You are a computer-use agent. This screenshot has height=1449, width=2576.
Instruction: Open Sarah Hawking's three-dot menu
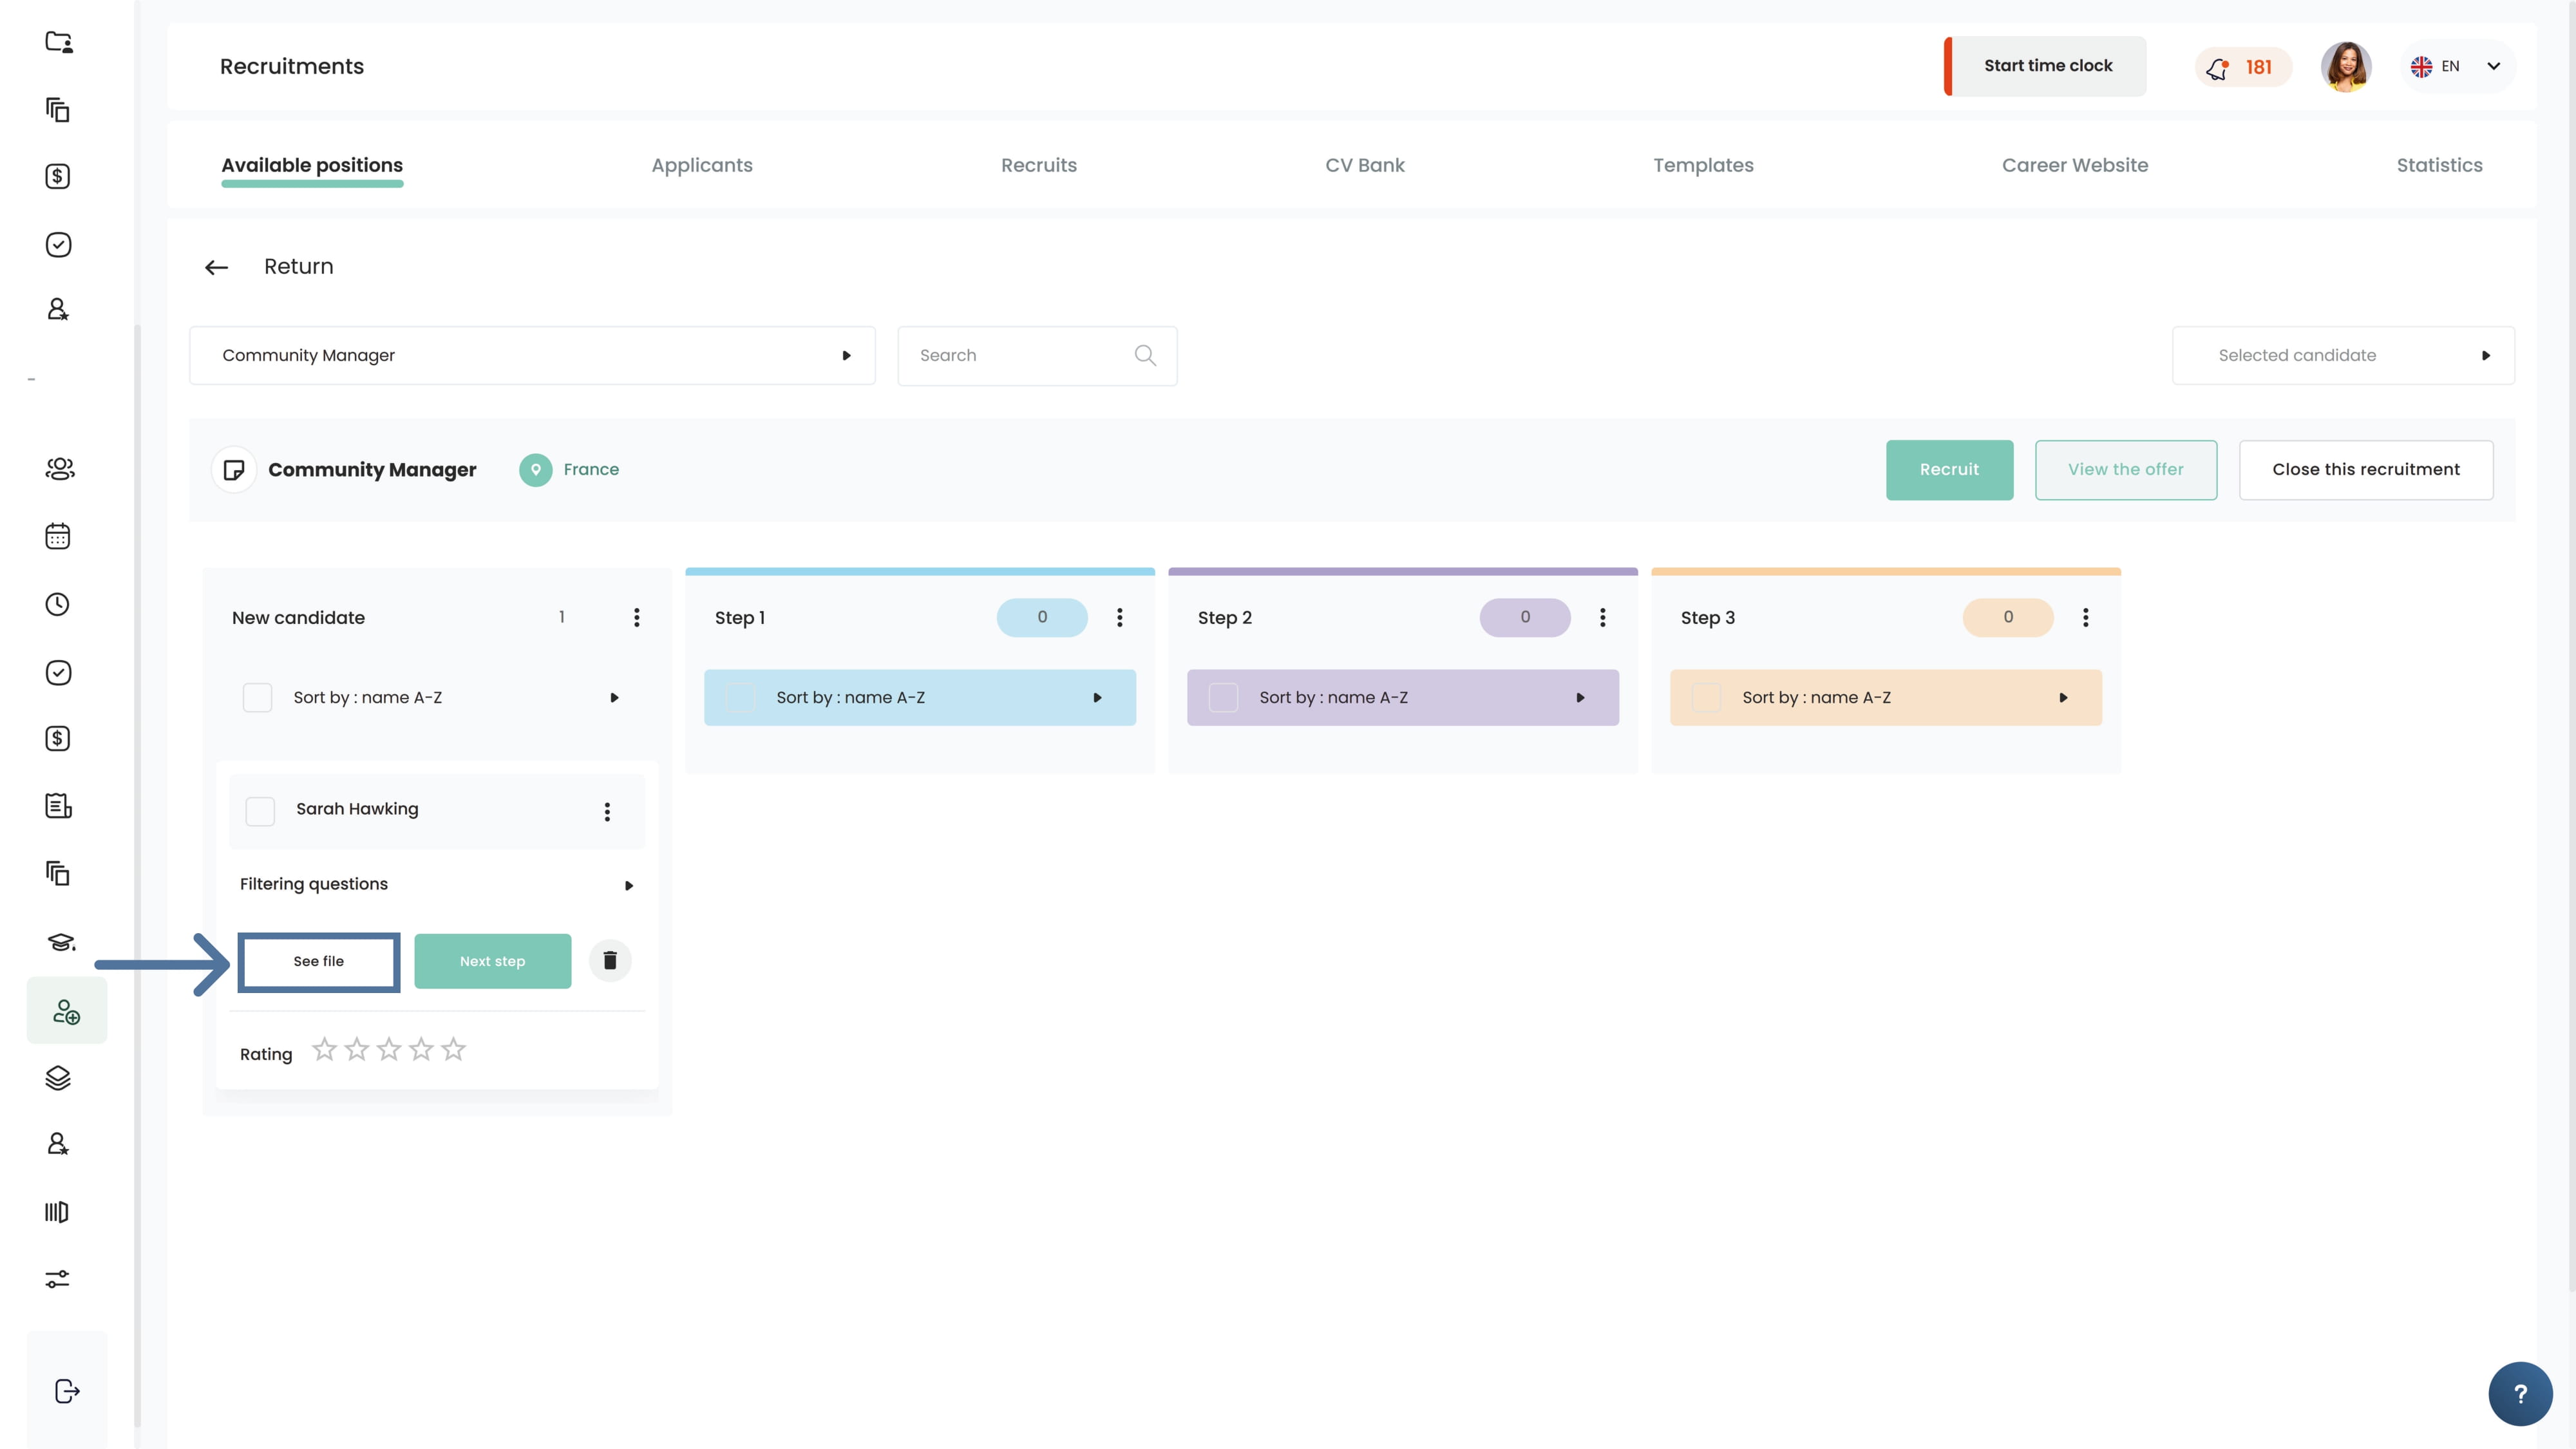click(607, 811)
